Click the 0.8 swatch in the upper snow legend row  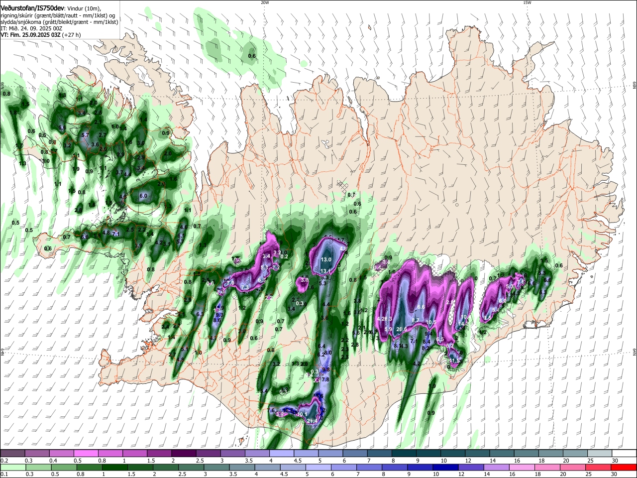tap(110, 453)
